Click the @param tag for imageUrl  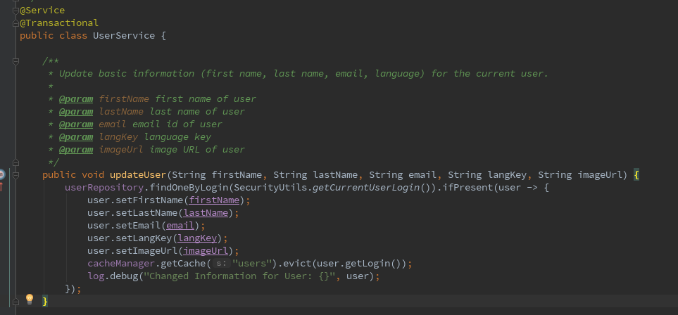coord(76,150)
